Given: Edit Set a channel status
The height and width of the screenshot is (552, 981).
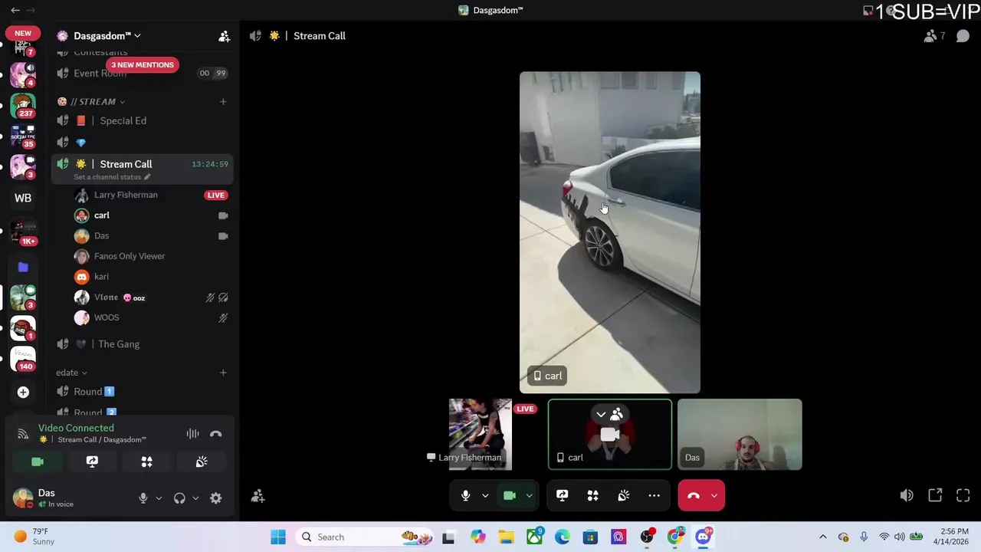Looking at the screenshot, I should [112, 177].
